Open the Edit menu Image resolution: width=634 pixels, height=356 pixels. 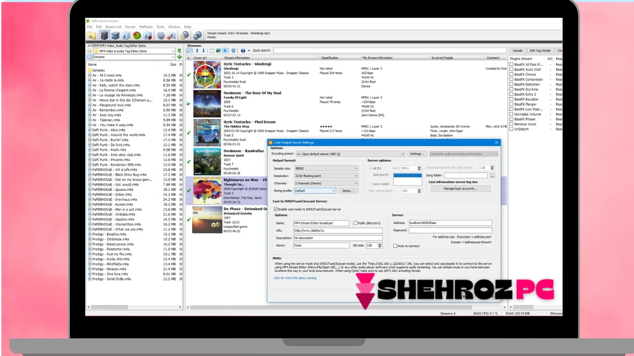coord(99,27)
